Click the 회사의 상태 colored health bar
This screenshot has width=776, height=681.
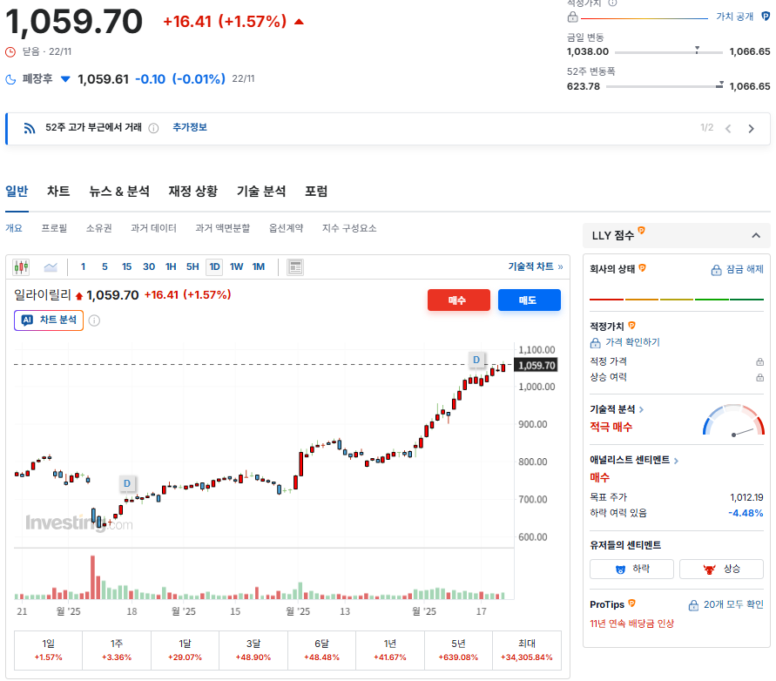pyautogui.click(x=677, y=300)
